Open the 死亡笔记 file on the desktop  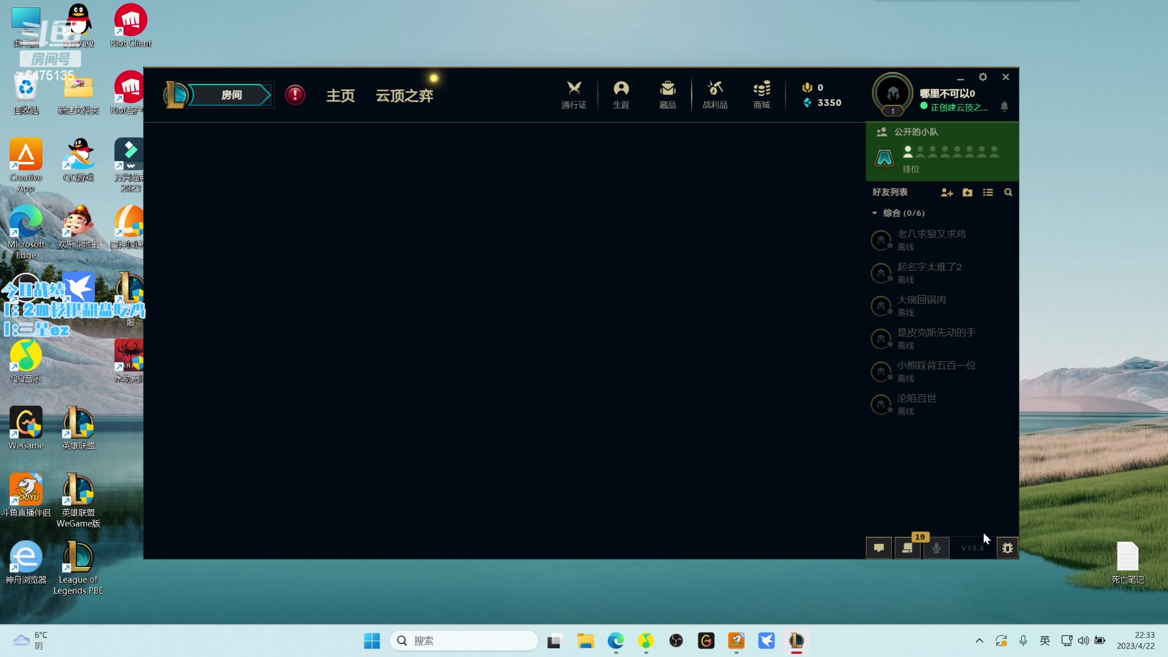pyautogui.click(x=1128, y=563)
